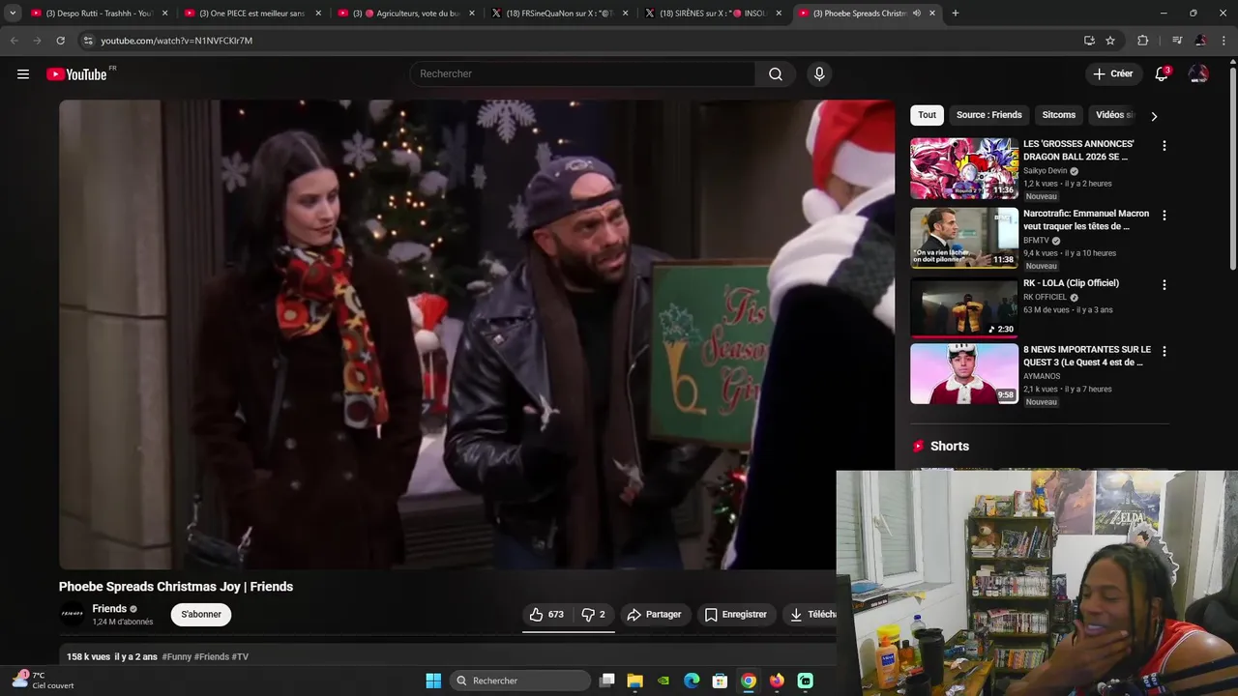This screenshot has width=1238, height=696.
Task: Open Firefox from the taskbar
Action: pyautogui.click(x=777, y=681)
